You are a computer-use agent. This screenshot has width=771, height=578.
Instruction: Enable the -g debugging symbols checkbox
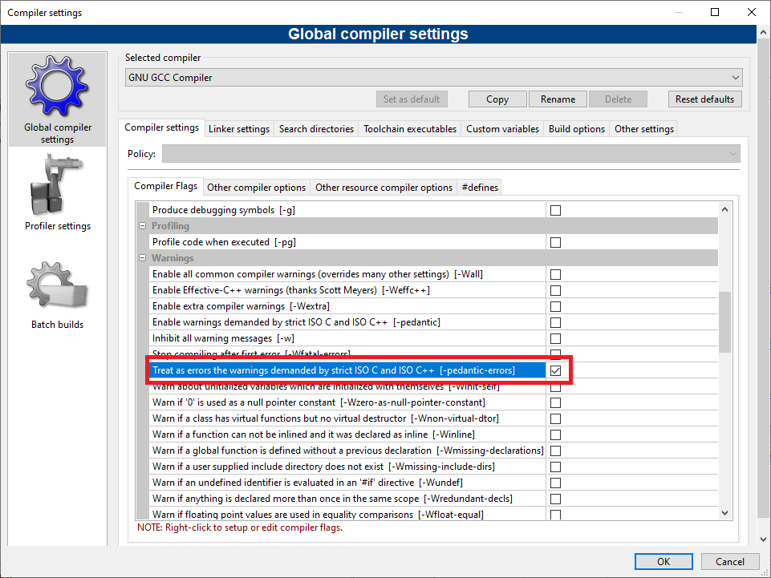(x=555, y=210)
